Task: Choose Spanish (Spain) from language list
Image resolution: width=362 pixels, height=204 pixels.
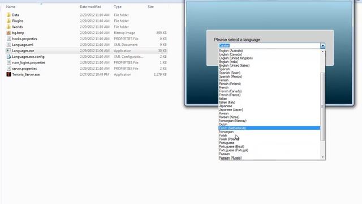Action: tap(230, 73)
